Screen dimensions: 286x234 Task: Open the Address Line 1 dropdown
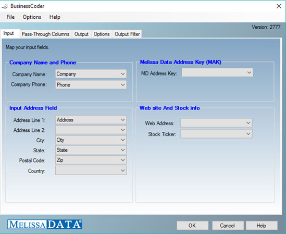(x=91, y=120)
